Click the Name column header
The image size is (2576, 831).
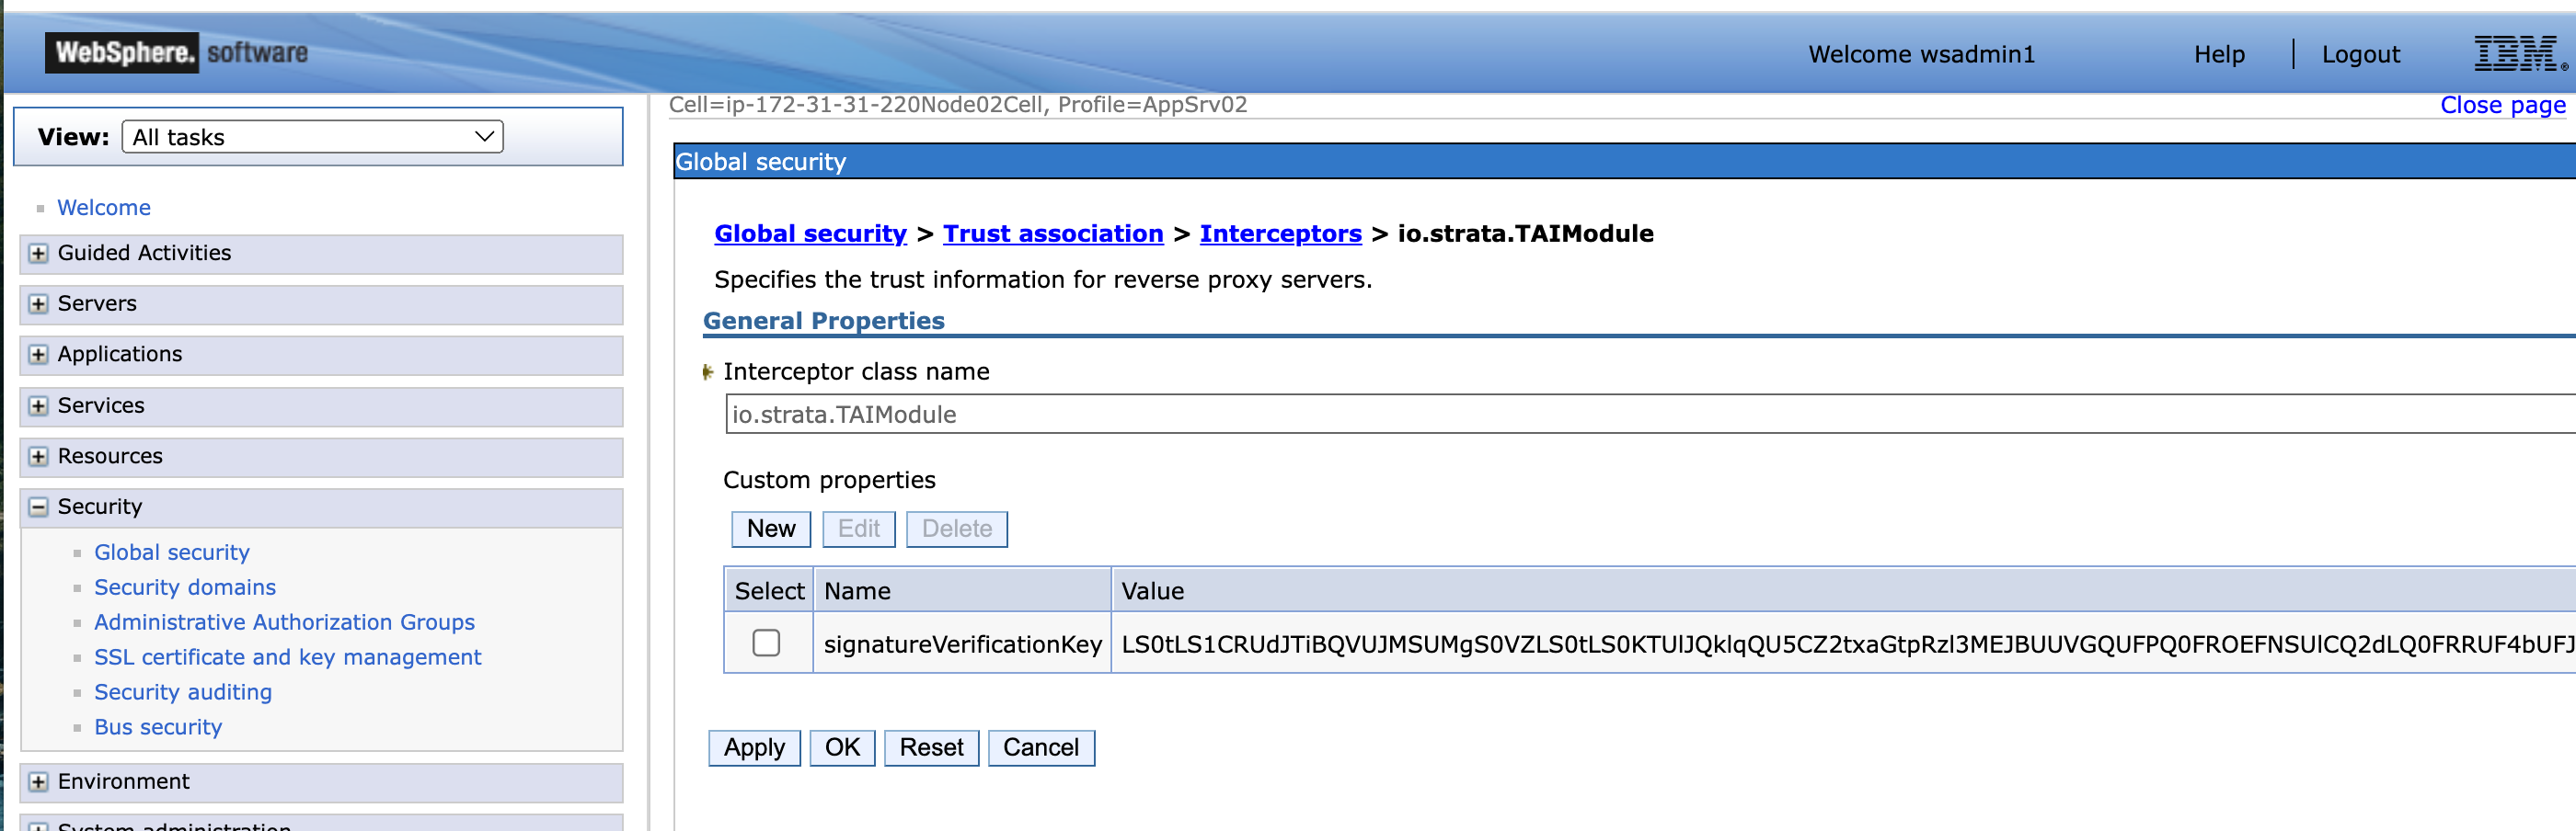click(962, 590)
